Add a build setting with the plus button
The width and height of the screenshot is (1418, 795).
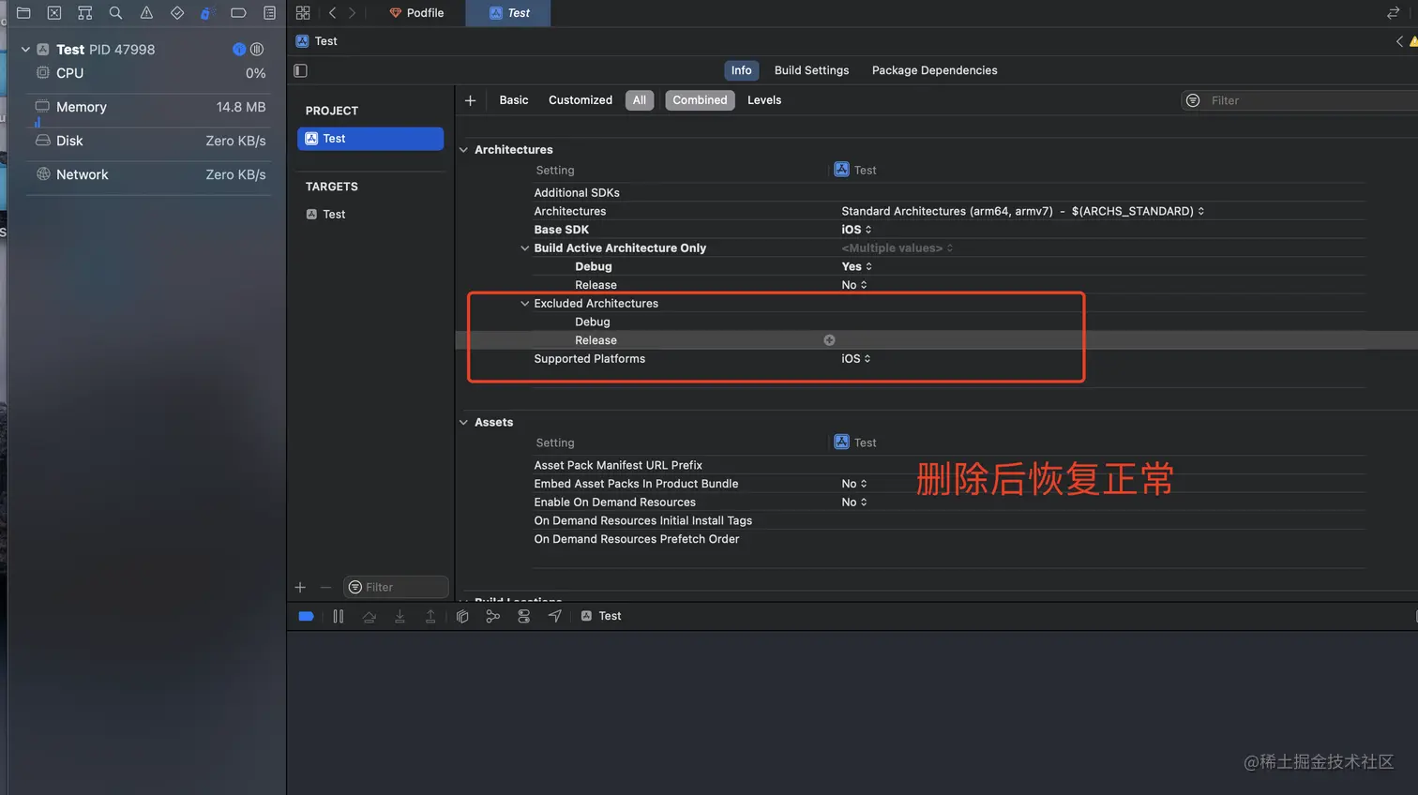pyautogui.click(x=470, y=100)
